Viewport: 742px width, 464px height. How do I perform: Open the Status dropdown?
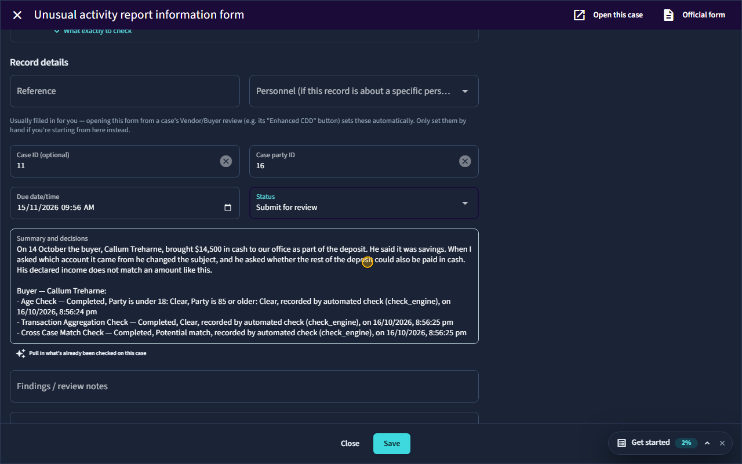click(364, 203)
